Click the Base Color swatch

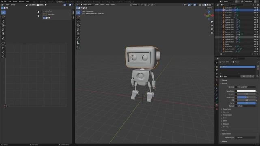point(246,91)
